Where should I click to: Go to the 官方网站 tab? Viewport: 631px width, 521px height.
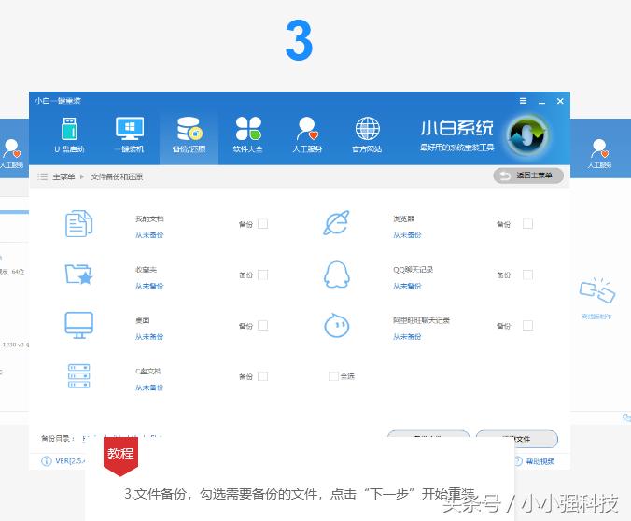pyautogui.click(x=367, y=135)
